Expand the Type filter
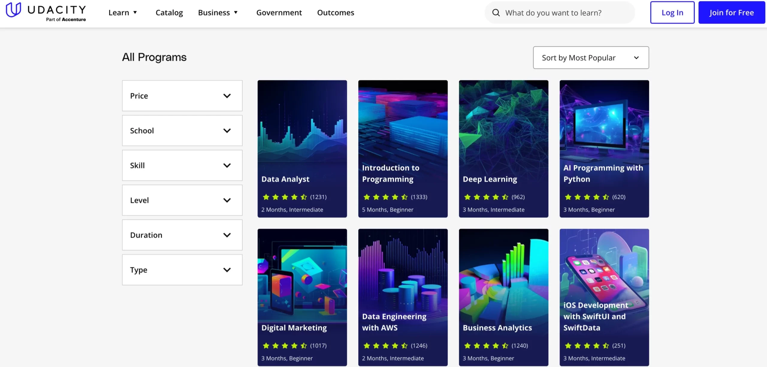 182,270
